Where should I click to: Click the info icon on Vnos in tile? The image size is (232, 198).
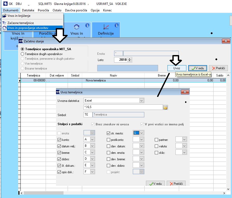tap(87, 25)
